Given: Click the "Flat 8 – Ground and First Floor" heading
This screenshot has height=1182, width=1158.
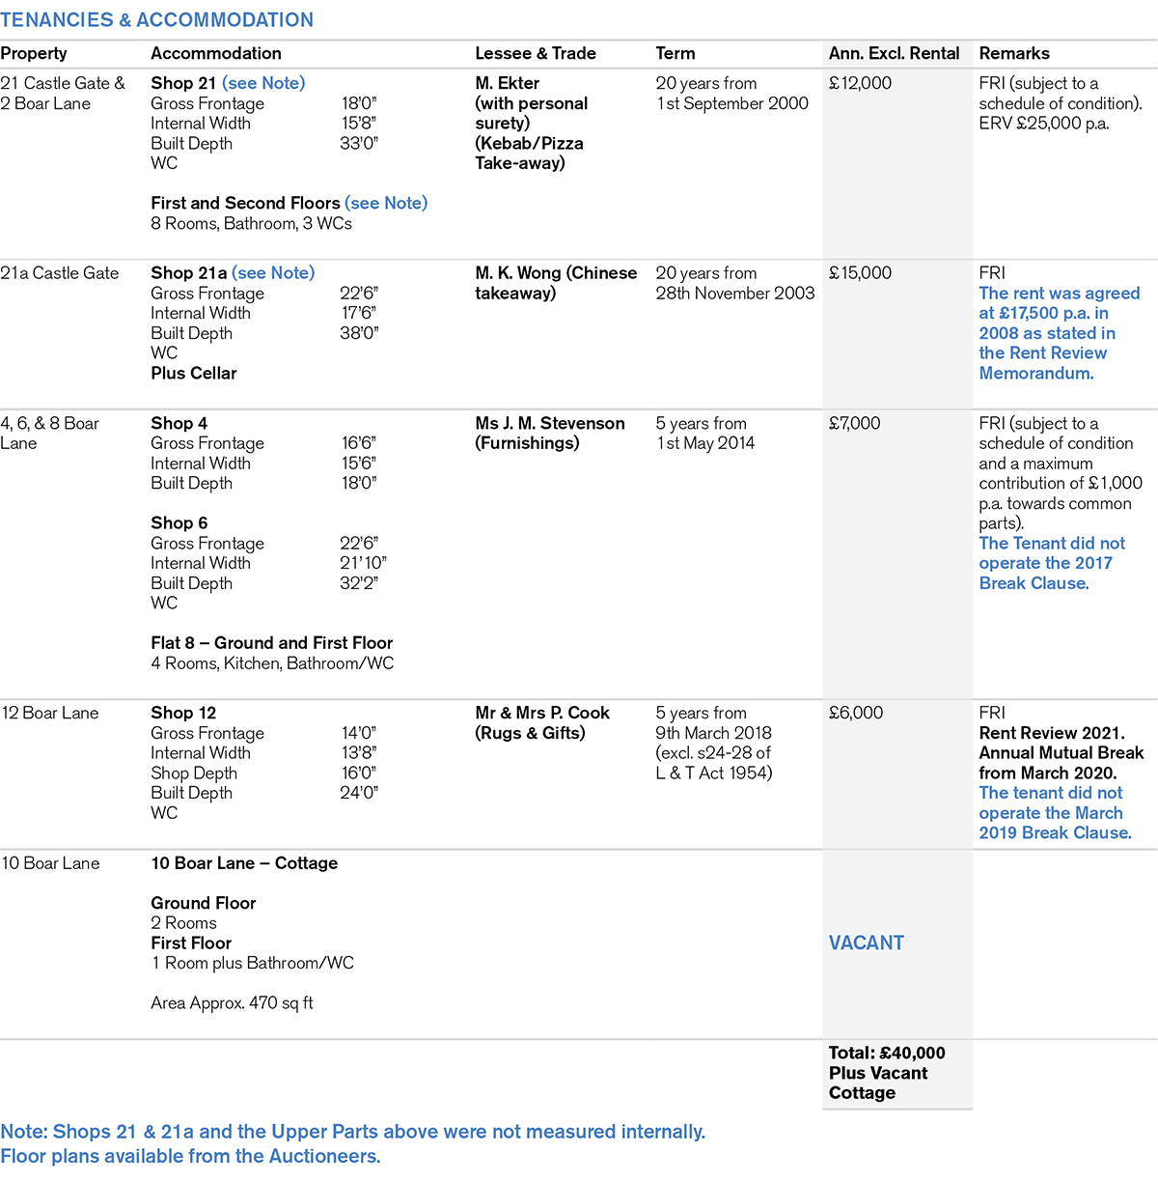Looking at the screenshot, I should pos(271,643).
